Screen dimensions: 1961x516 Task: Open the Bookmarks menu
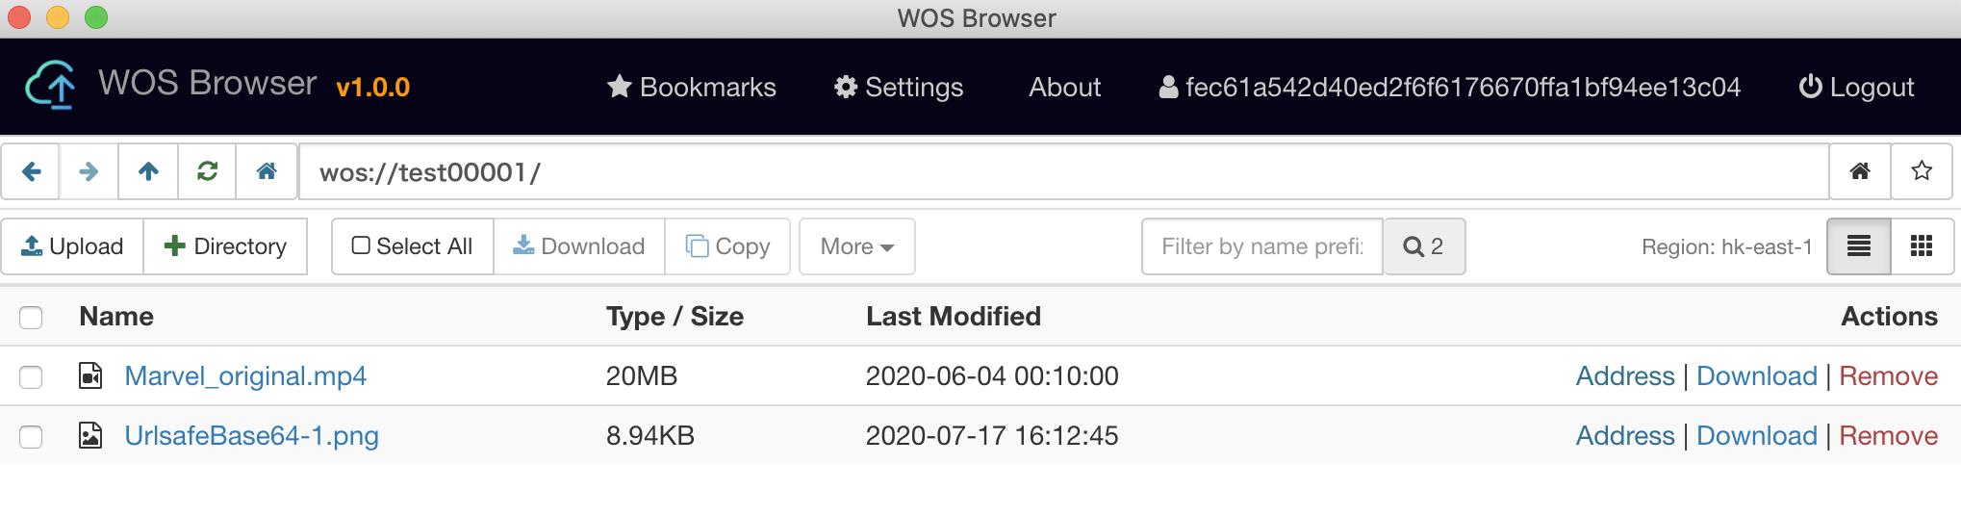[x=691, y=87]
